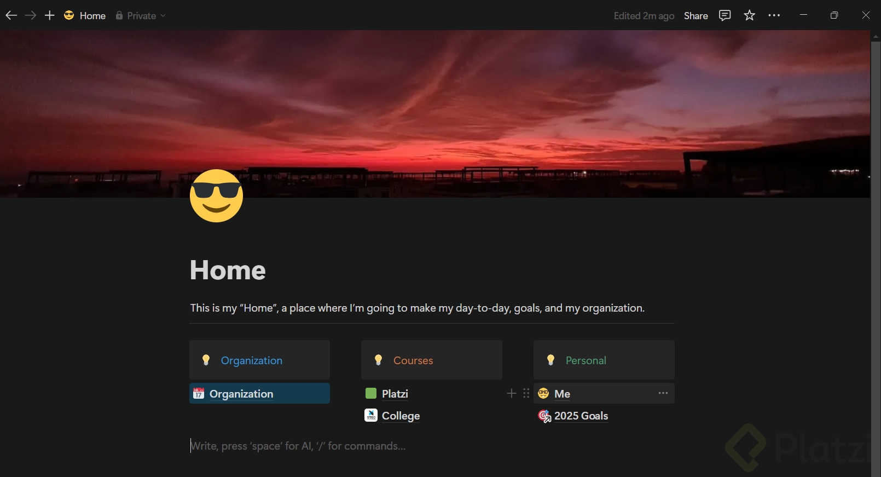Click the Home breadcrumb in top bar
Image resolution: width=881 pixels, height=477 pixels.
click(x=85, y=16)
